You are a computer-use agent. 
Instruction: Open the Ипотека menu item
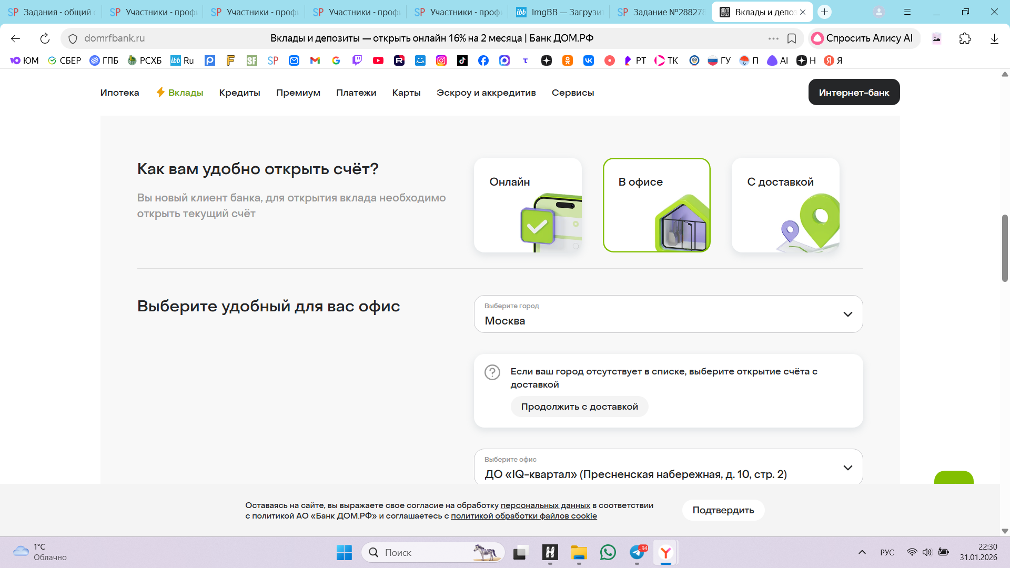(119, 93)
